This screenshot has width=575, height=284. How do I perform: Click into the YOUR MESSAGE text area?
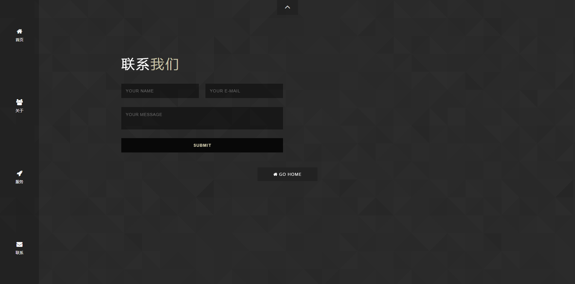(x=202, y=118)
